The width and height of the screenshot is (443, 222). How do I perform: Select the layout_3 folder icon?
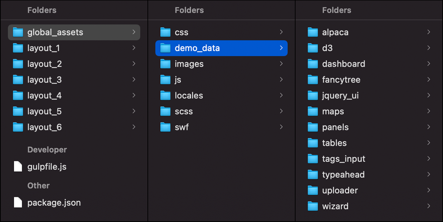(18, 80)
